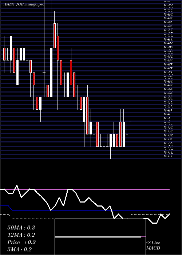Select the 50MA : 0.3 reading
The height and width of the screenshot is (255, 182).
pyautogui.click(x=21, y=228)
